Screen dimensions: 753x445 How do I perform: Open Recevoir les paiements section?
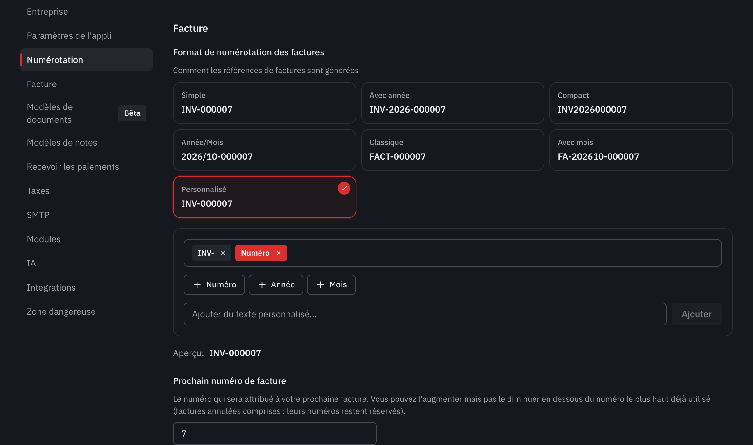coord(86,167)
